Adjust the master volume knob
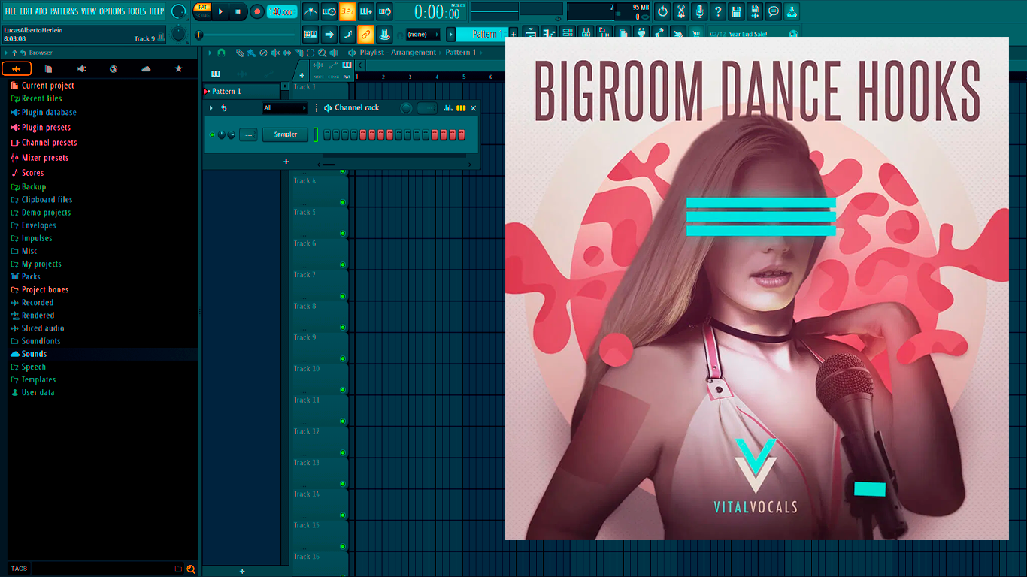Image resolution: width=1027 pixels, height=577 pixels. 179,11
